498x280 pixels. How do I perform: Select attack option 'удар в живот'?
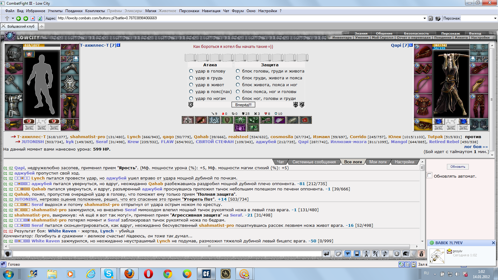(191, 85)
